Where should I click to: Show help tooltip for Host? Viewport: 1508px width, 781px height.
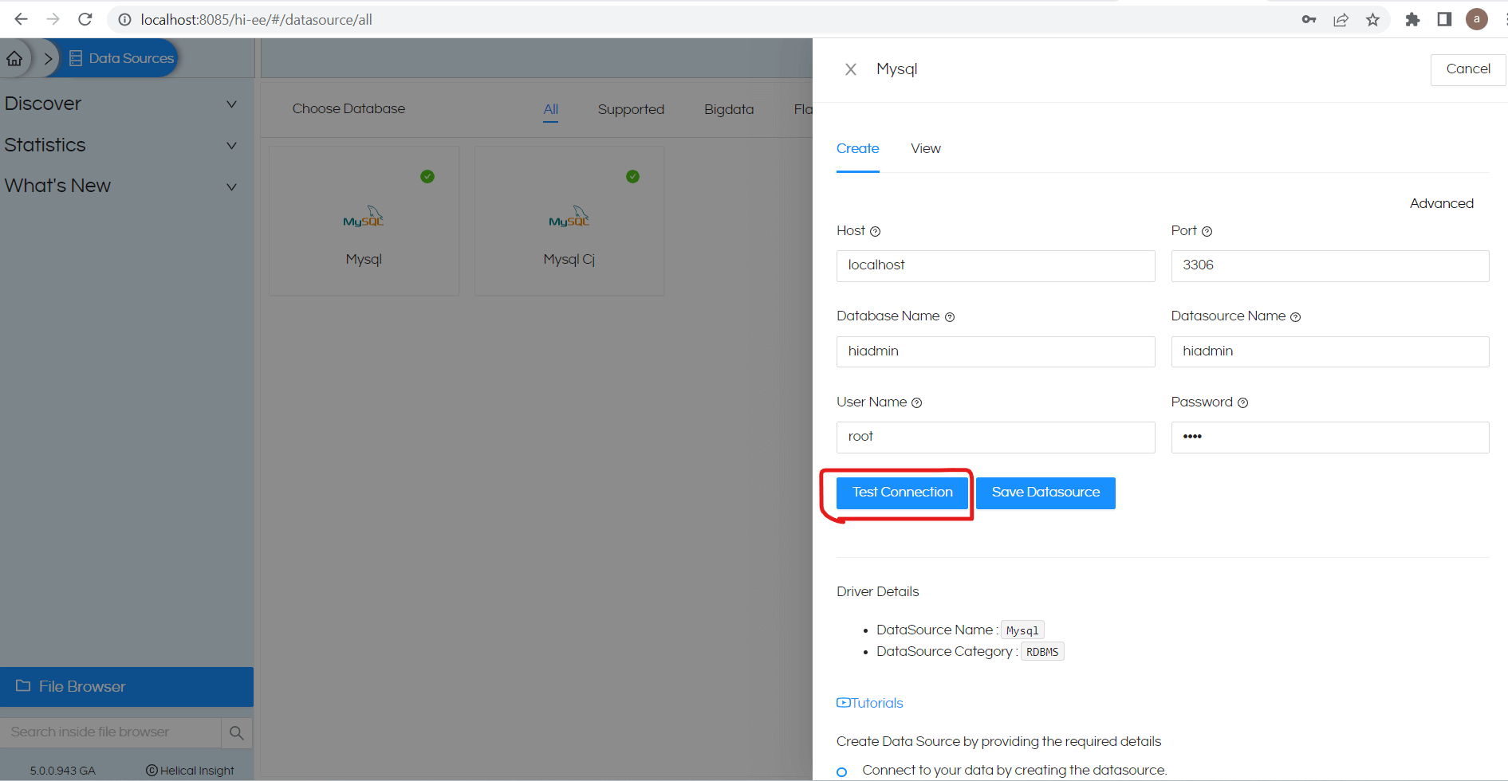pos(875,231)
